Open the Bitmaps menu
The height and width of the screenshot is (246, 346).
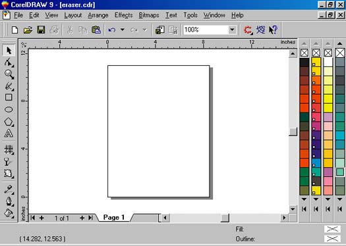click(149, 15)
